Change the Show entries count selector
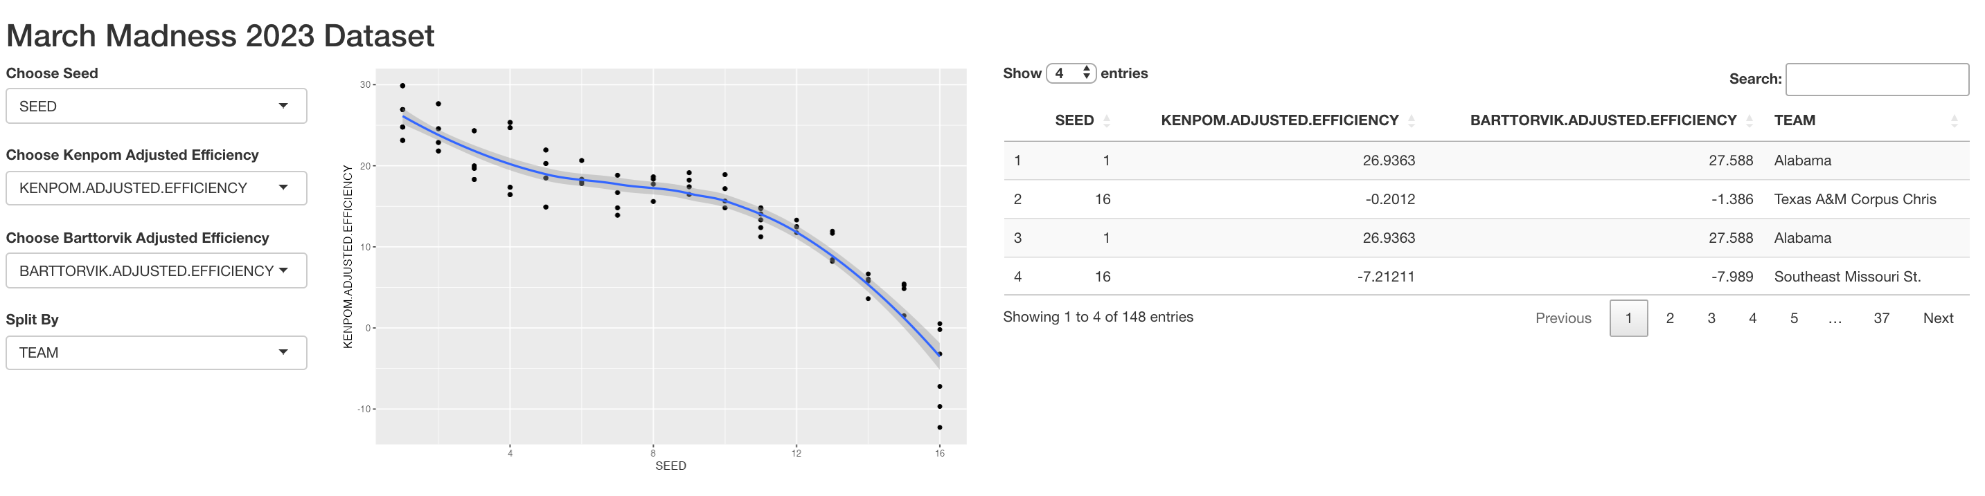This screenshot has height=496, width=1985. (1071, 73)
